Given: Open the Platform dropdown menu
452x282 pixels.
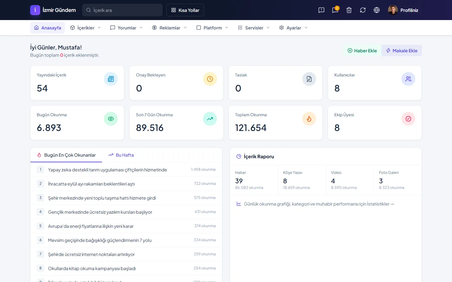Looking at the screenshot, I should click(213, 28).
